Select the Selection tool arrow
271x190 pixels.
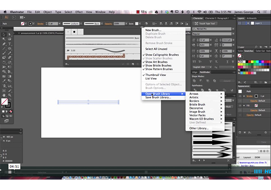pyautogui.click(x=4, y=34)
